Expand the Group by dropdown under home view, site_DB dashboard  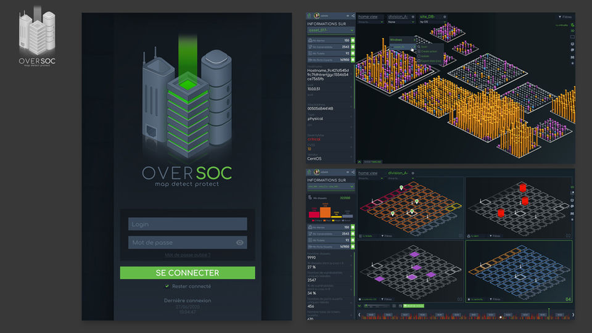pyautogui.click(x=371, y=22)
